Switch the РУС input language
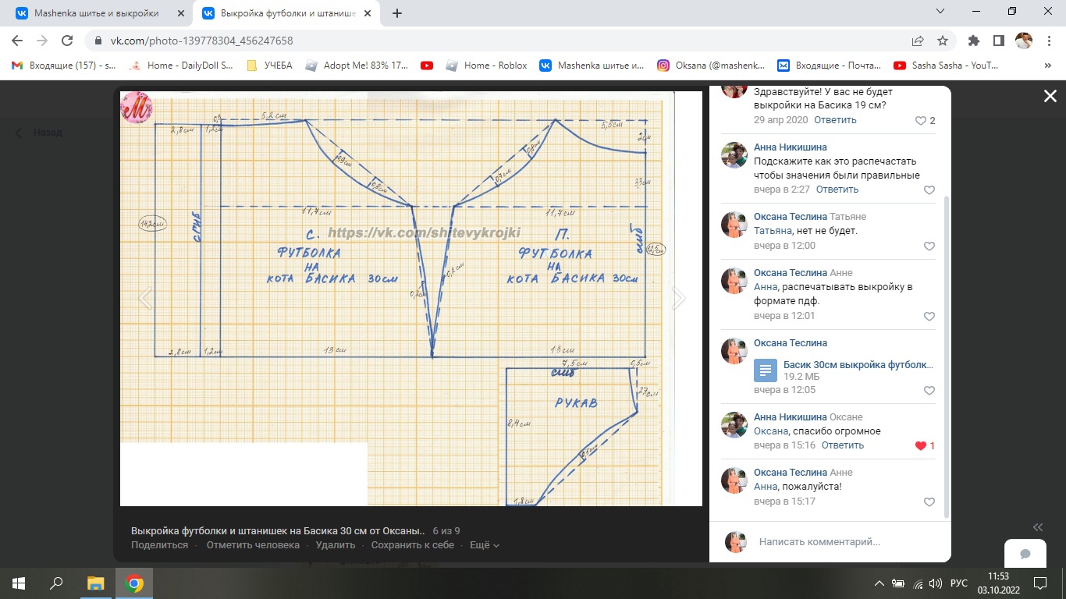This screenshot has height=599, width=1066. point(959,583)
